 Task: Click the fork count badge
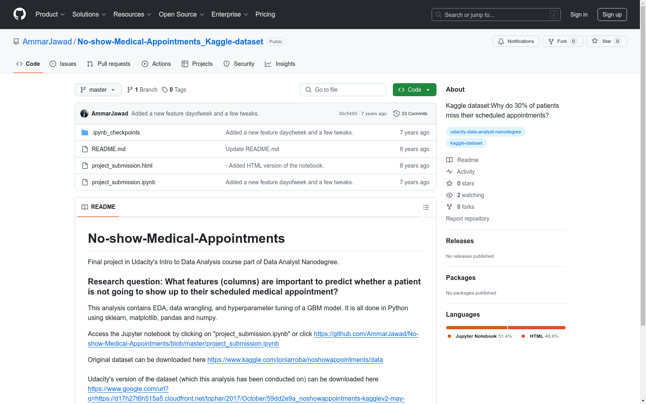point(573,41)
